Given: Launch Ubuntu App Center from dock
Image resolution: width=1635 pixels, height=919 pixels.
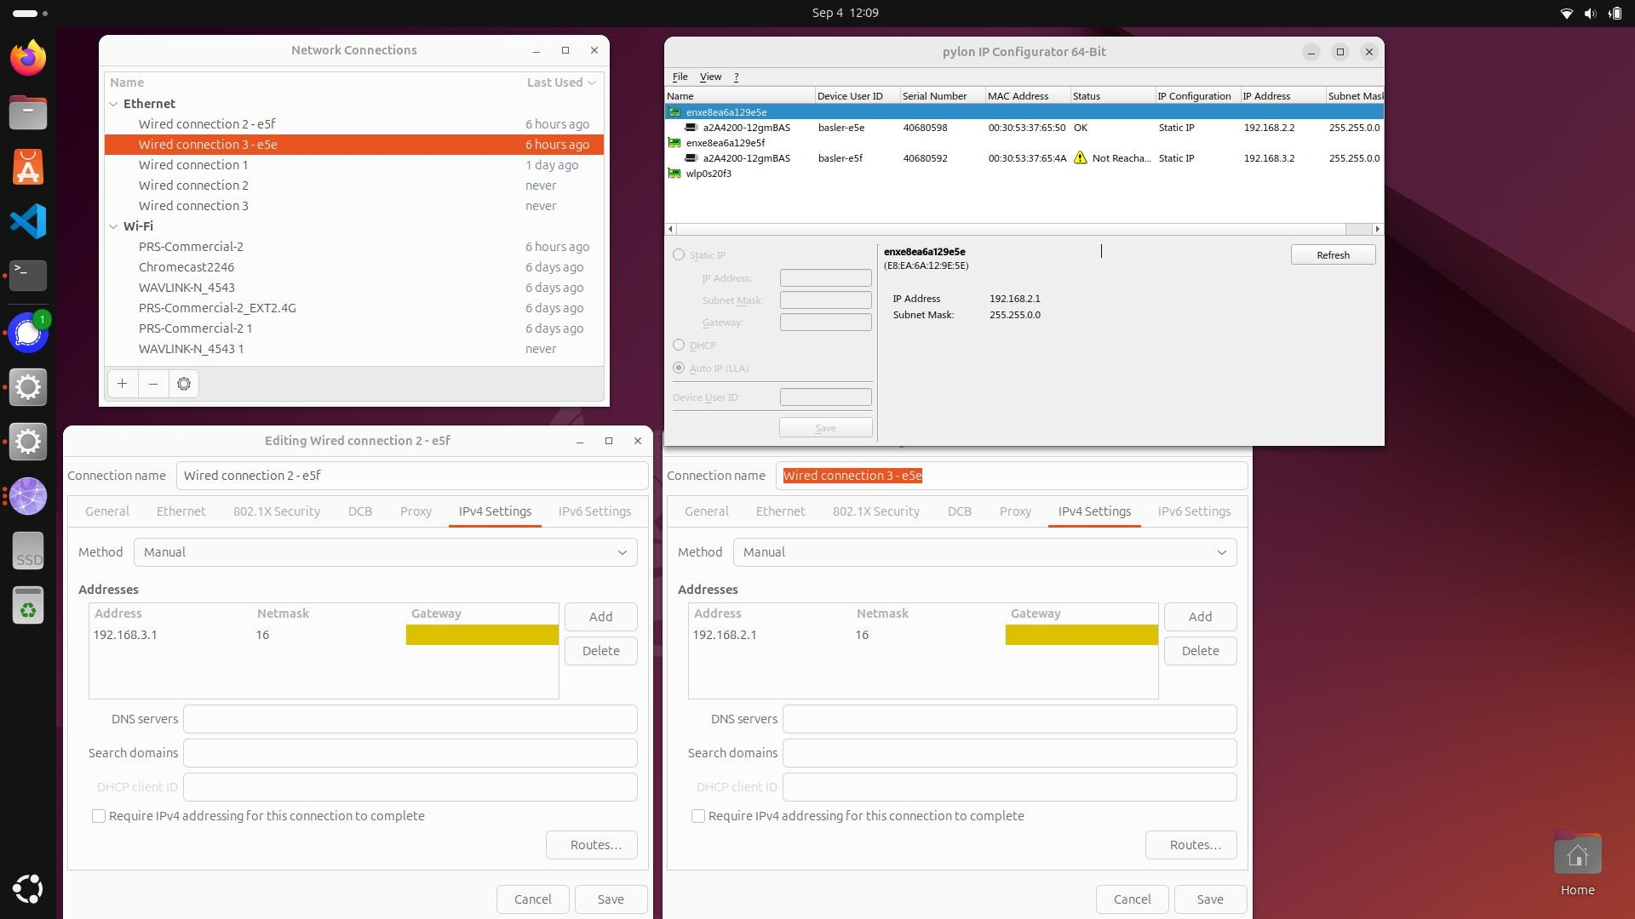Looking at the screenshot, I should pyautogui.click(x=28, y=167).
